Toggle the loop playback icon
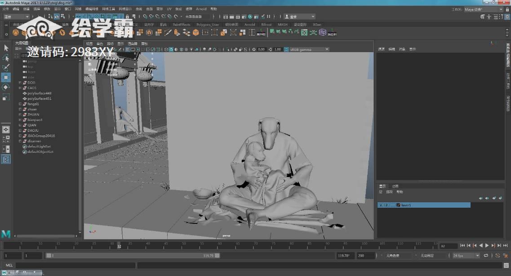 tap(485, 255)
